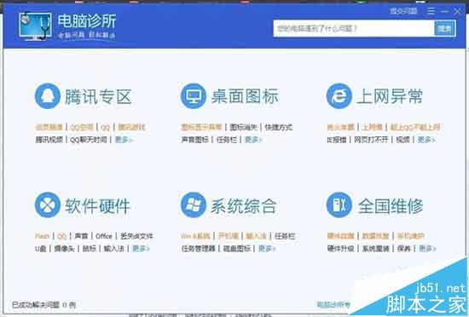This screenshot has width=469, height=317.
Task: Select the 摄像头 link
Action: [x=64, y=249]
